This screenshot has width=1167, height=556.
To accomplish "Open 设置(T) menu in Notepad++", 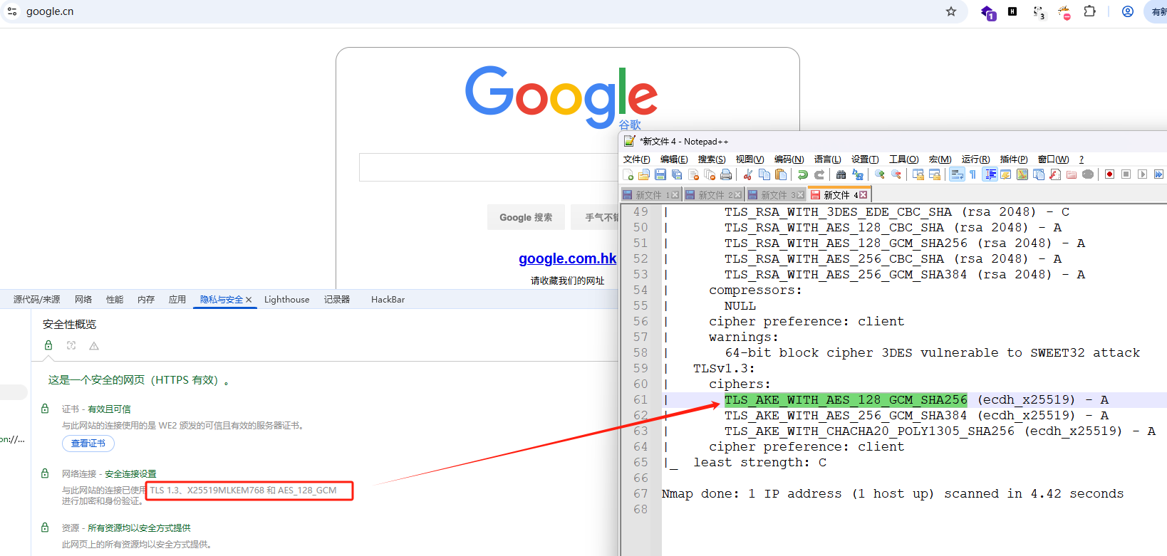I will pyautogui.click(x=865, y=159).
